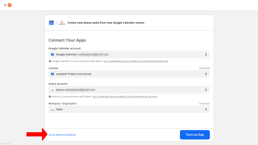258x145 pixels.
Task: Click the Zap title text
Action: (106, 23)
